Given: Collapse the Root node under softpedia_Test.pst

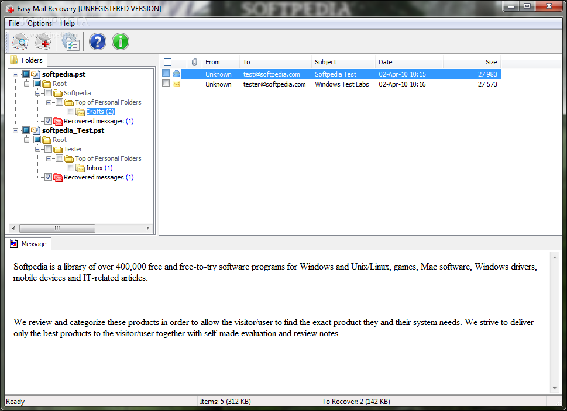Looking at the screenshot, I should click(26, 140).
